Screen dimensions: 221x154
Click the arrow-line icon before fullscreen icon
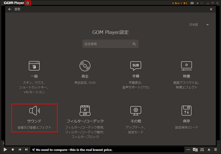point(197,3)
